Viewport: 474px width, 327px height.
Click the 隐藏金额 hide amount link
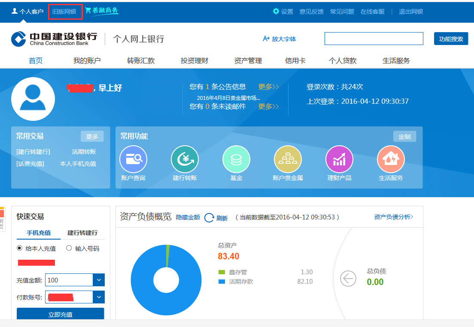coord(188,217)
